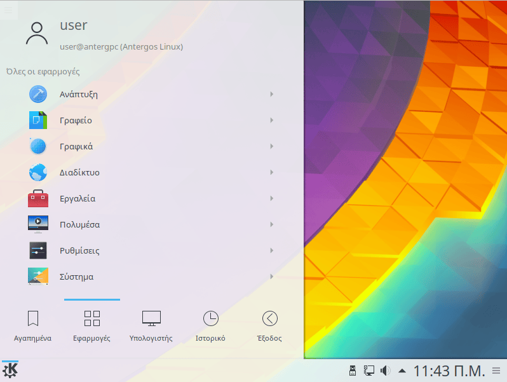The image size is (507, 382).
Task: Click the Διαδίκτυο globe icon
Action: [38, 172]
